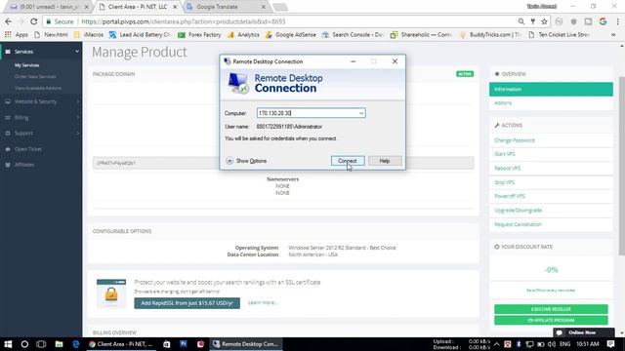Open Cortana search circle in taskbar
The image size is (625, 351).
[x=24, y=344]
